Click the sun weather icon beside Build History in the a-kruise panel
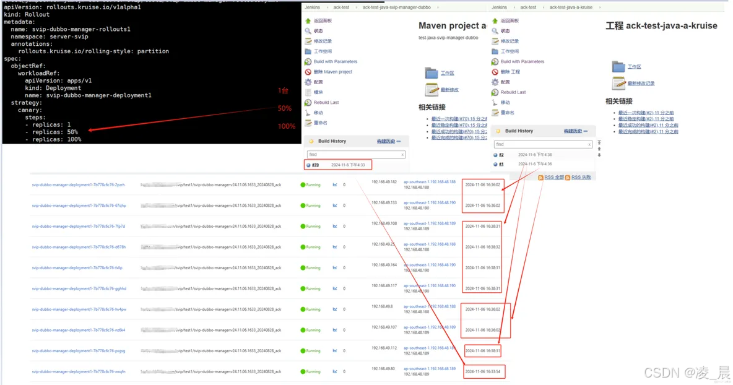 (x=498, y=131)
